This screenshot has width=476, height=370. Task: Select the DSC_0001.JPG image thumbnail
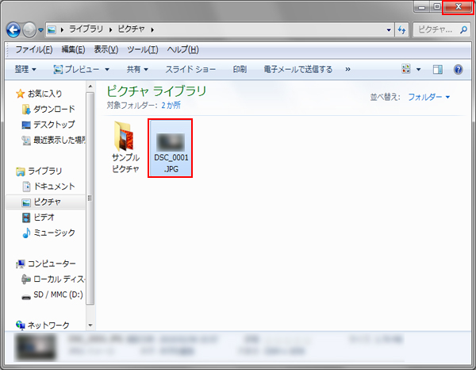pos(171,148)
